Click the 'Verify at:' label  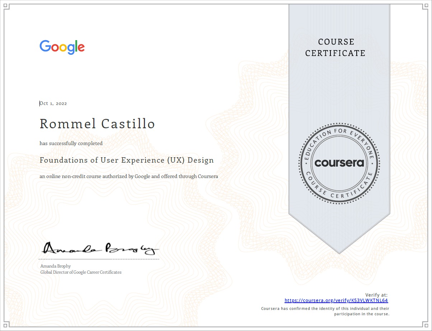pos(376,295)
